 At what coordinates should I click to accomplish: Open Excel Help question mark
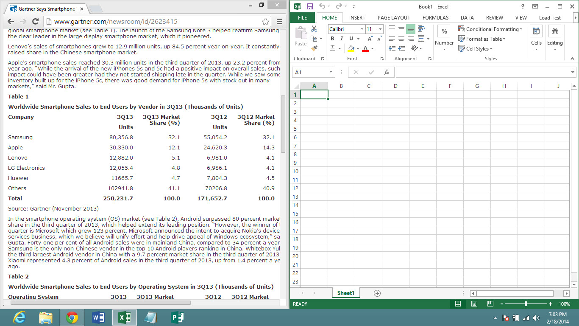523,6
